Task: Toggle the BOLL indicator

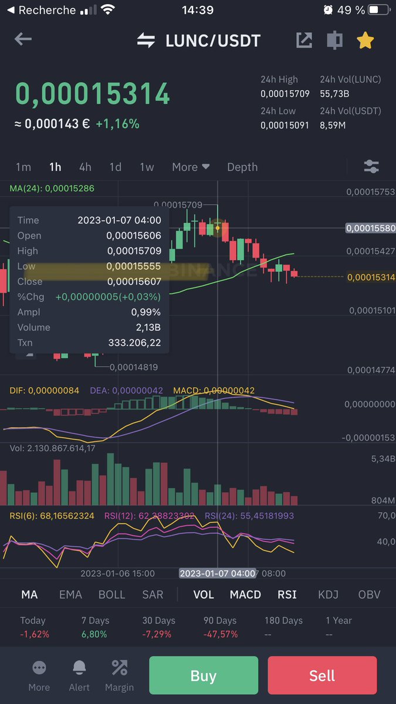Action: pyautogui.click(x=111, y=594)
